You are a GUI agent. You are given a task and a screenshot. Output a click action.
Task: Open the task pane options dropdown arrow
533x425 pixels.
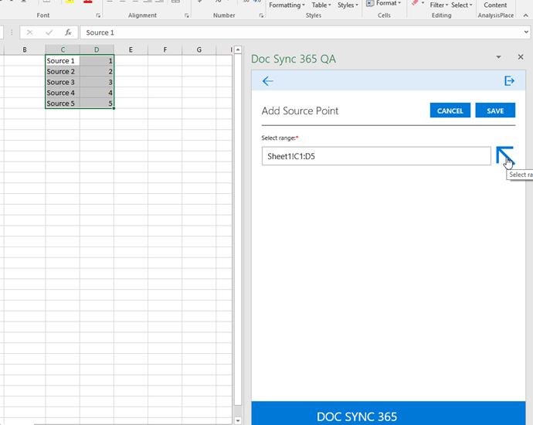(498, 56)
